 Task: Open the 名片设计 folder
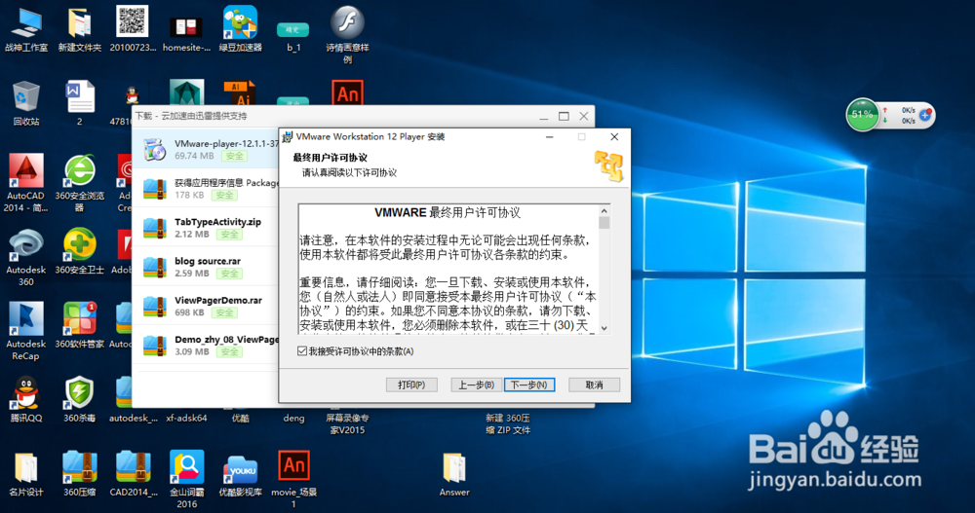[26, 474]
